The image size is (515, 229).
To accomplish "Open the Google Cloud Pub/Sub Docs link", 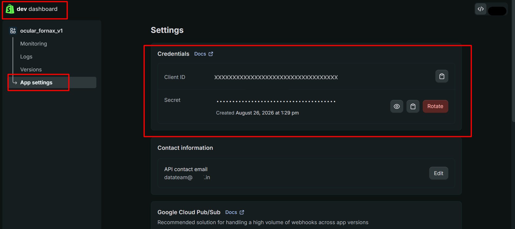I will 231,212.
